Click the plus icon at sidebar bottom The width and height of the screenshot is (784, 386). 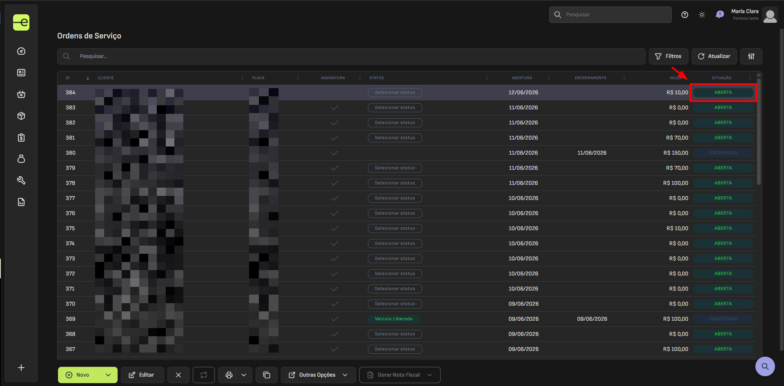pos(21,368)
